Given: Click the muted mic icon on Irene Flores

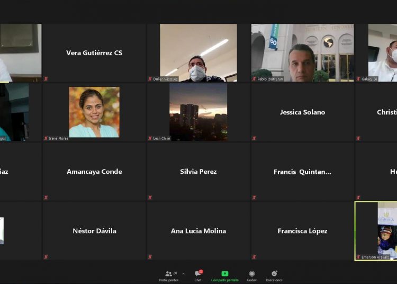Looking at the screenshot, I should click(x=46, y=138).
